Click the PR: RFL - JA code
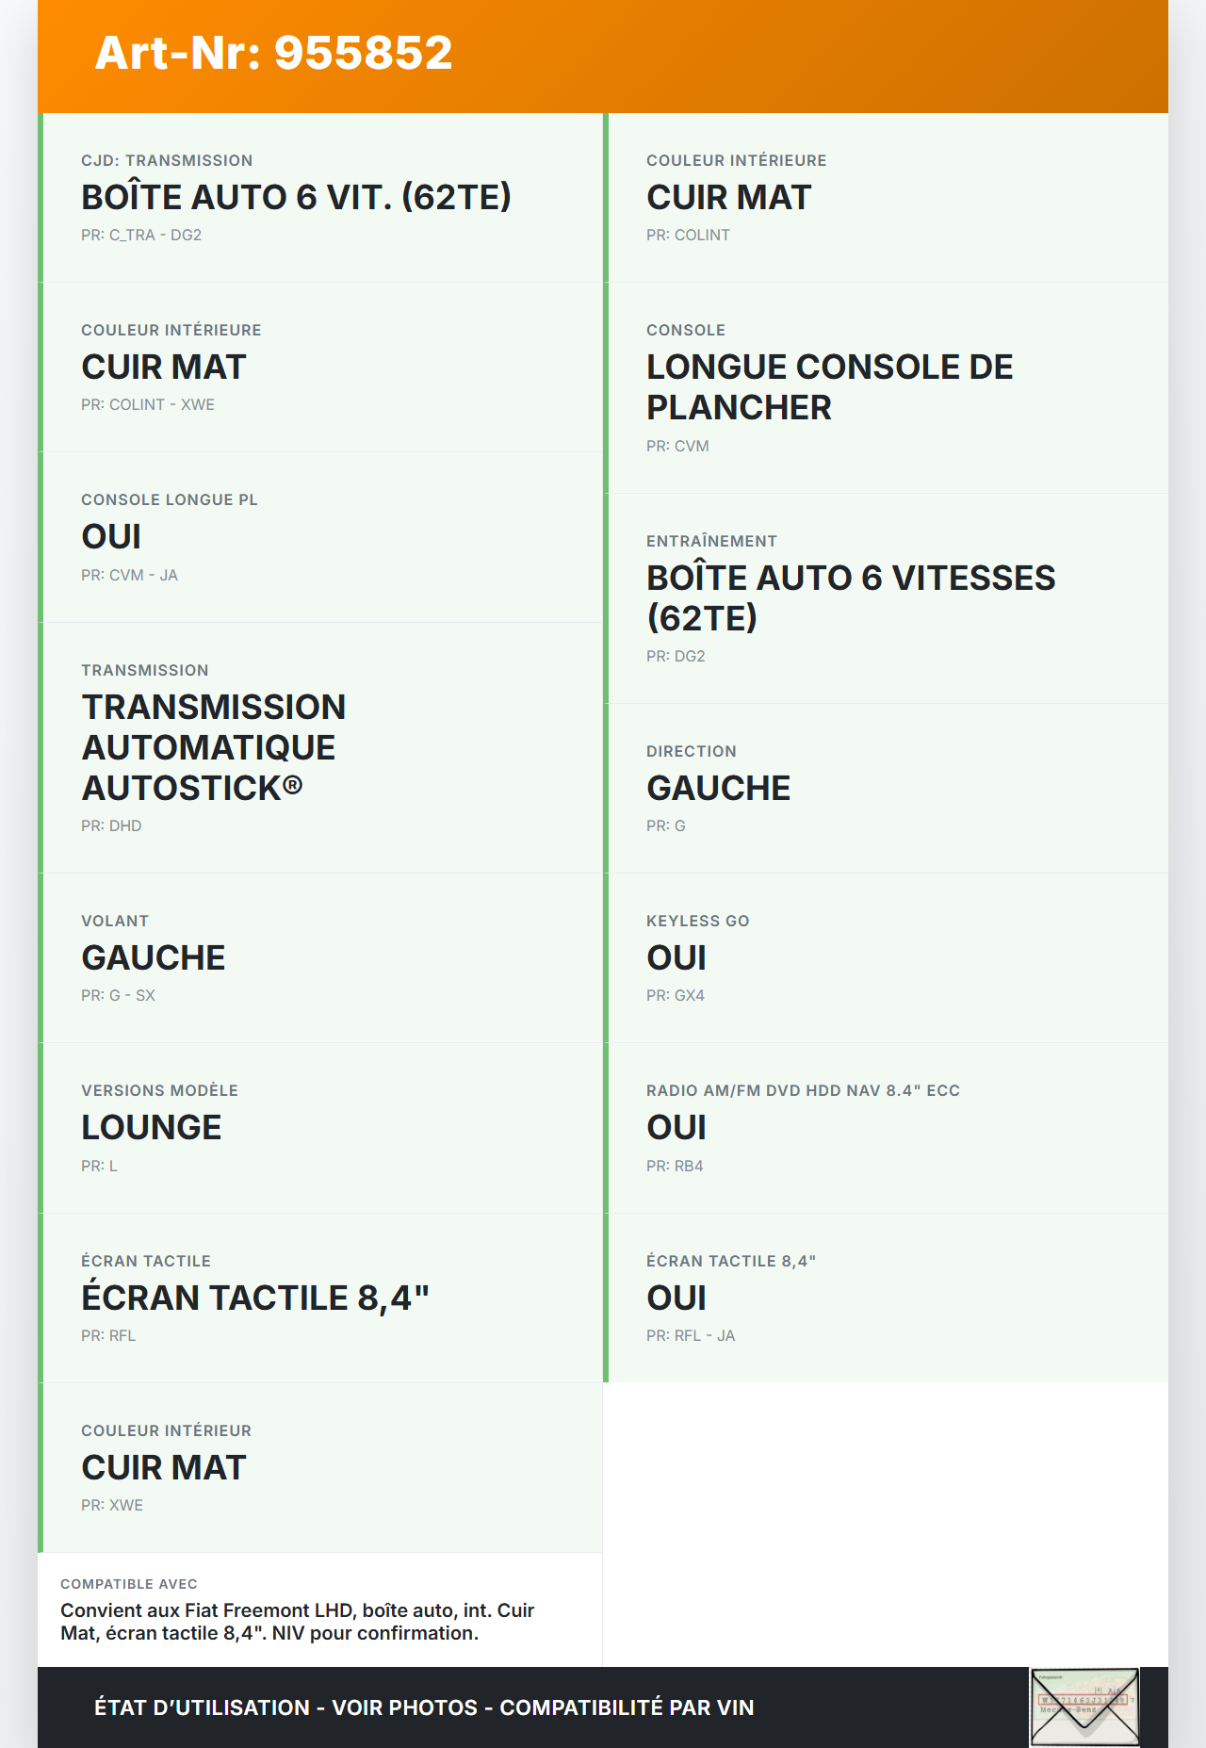 click(691, 1336)
